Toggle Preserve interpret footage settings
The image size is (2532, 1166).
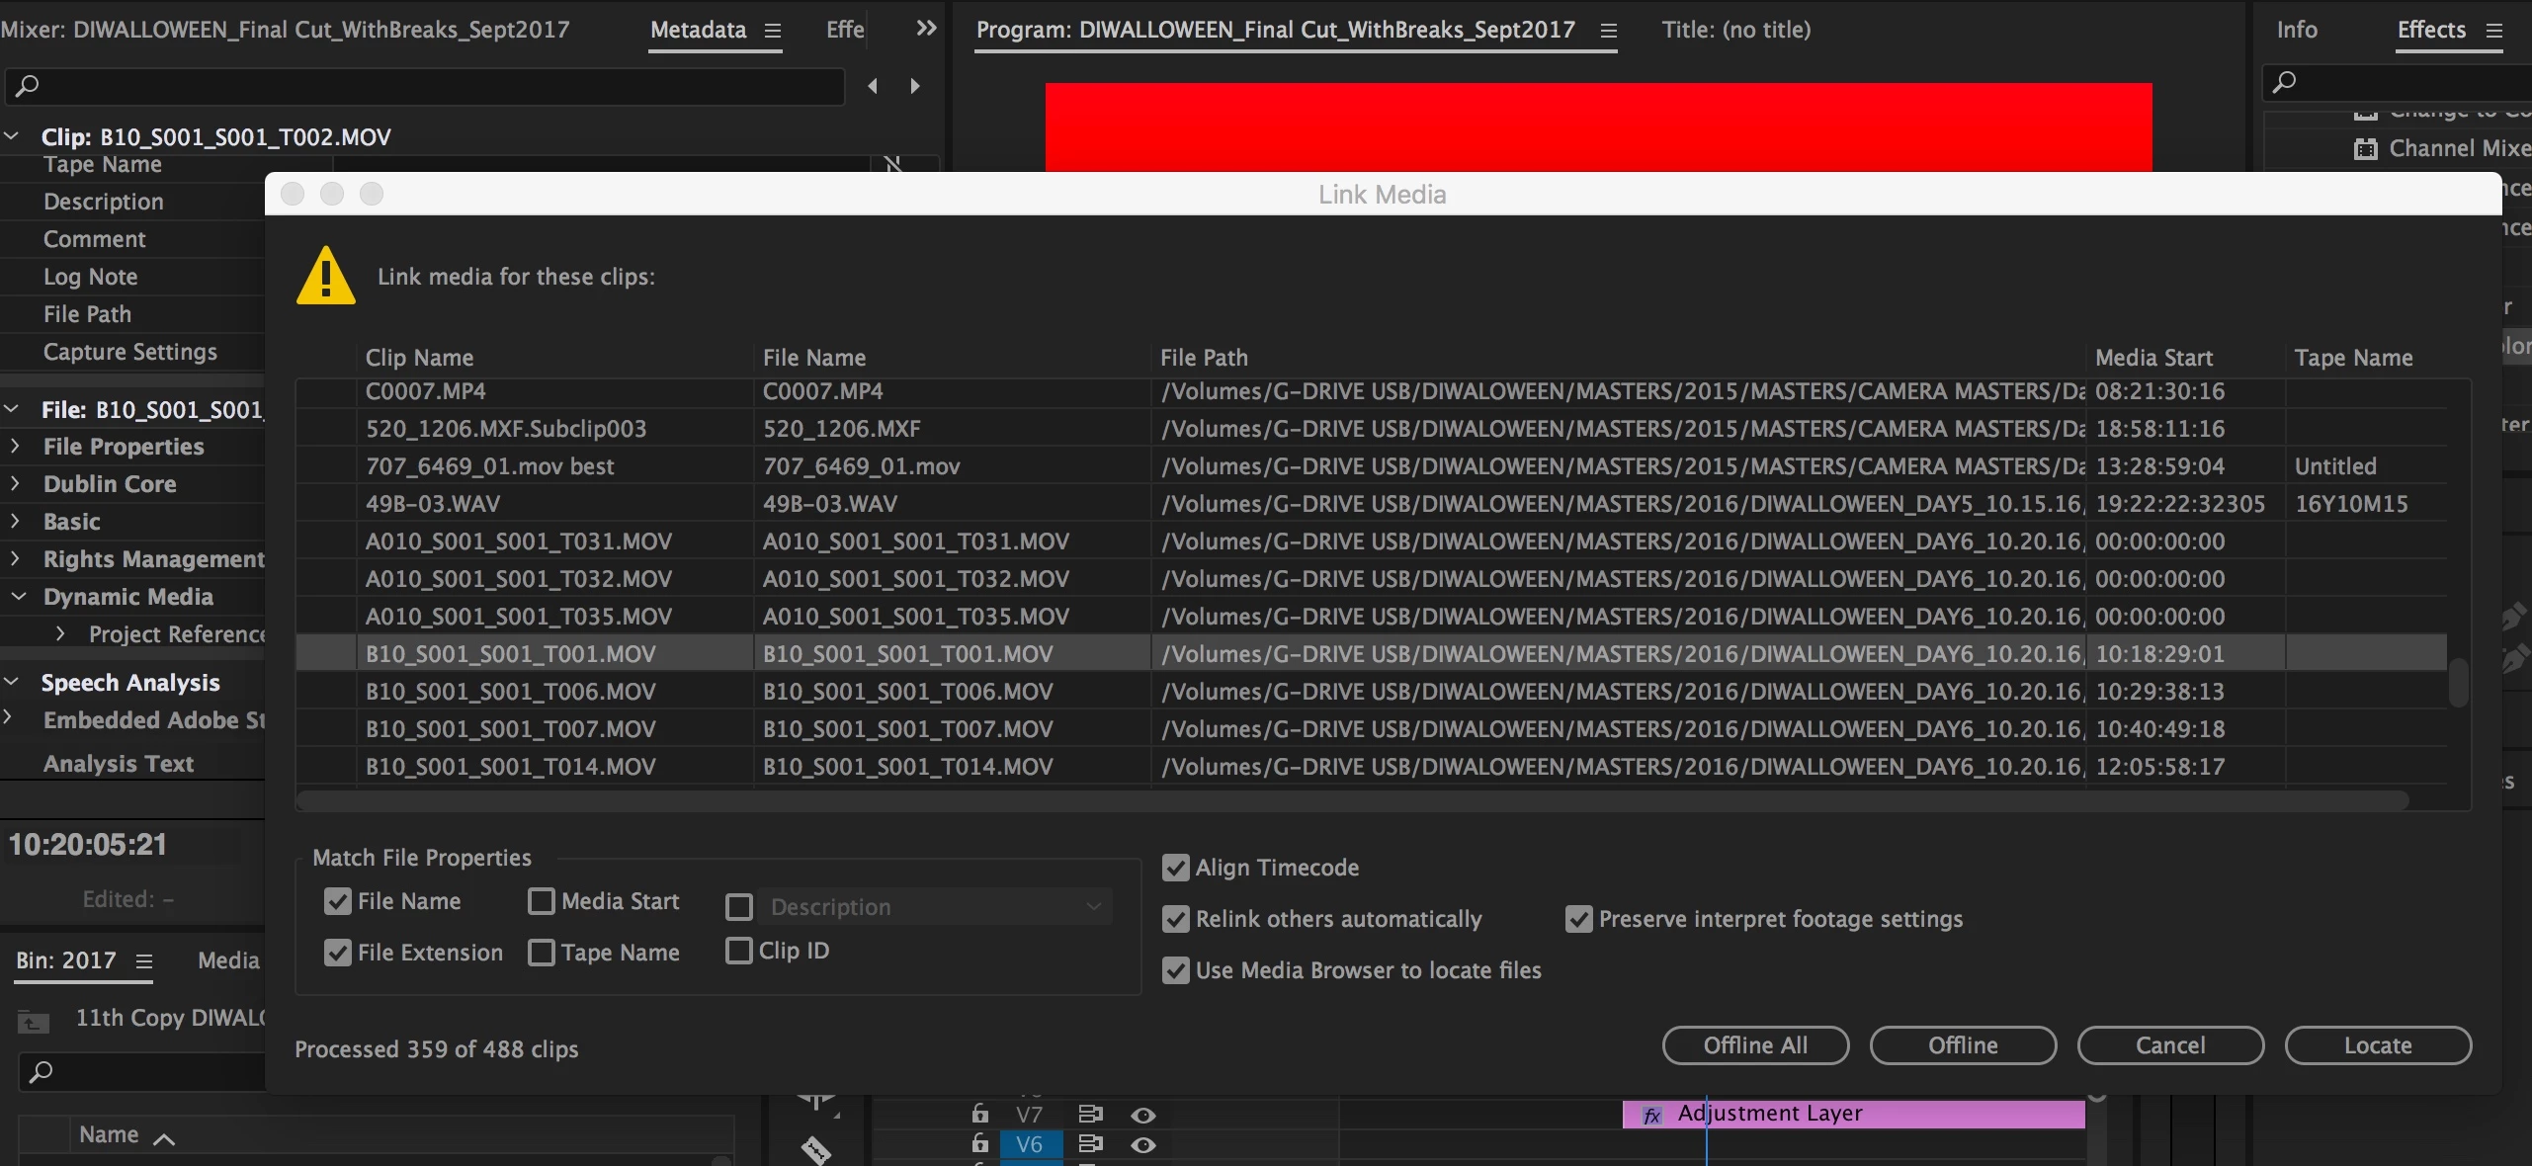(x=1578, y=919)
